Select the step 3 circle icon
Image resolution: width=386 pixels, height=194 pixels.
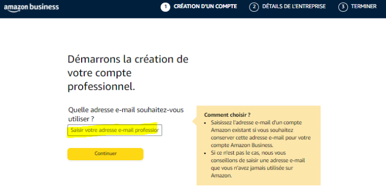(343, 7)
